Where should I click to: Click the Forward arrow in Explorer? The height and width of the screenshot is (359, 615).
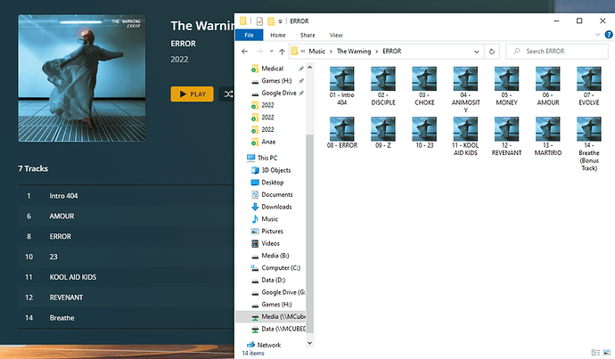point(259,52)
